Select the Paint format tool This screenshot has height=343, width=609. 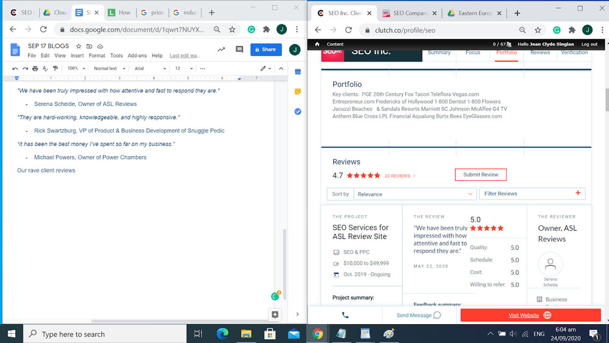click(55, 68)
